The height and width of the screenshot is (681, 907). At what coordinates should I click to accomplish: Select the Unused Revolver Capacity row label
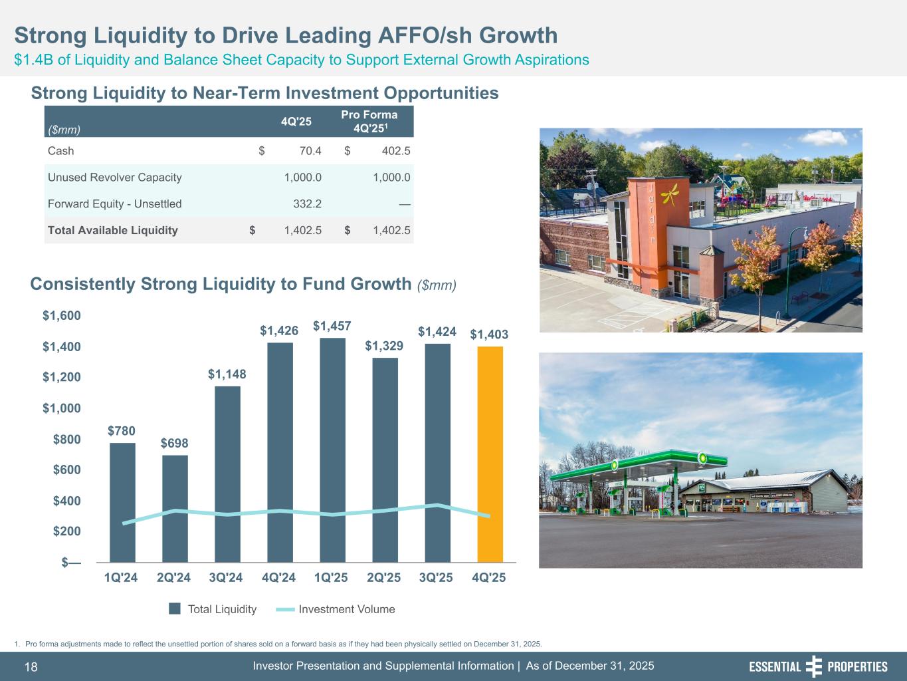pyautogui.click(x=114, y=178)
